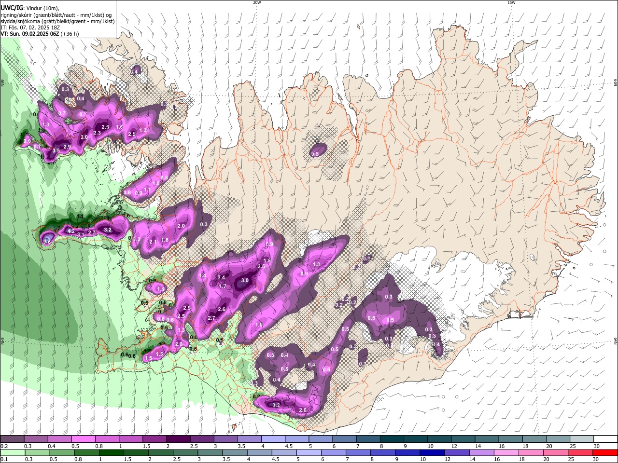Click the '2.9' snow value on the map
Viewport: 618px width, 463px height.
tap(67, 147)
